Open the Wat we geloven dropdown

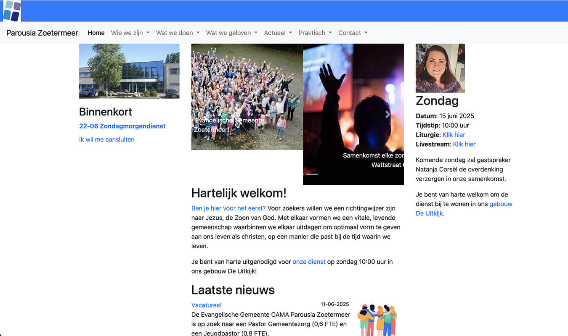click(231, 33)
